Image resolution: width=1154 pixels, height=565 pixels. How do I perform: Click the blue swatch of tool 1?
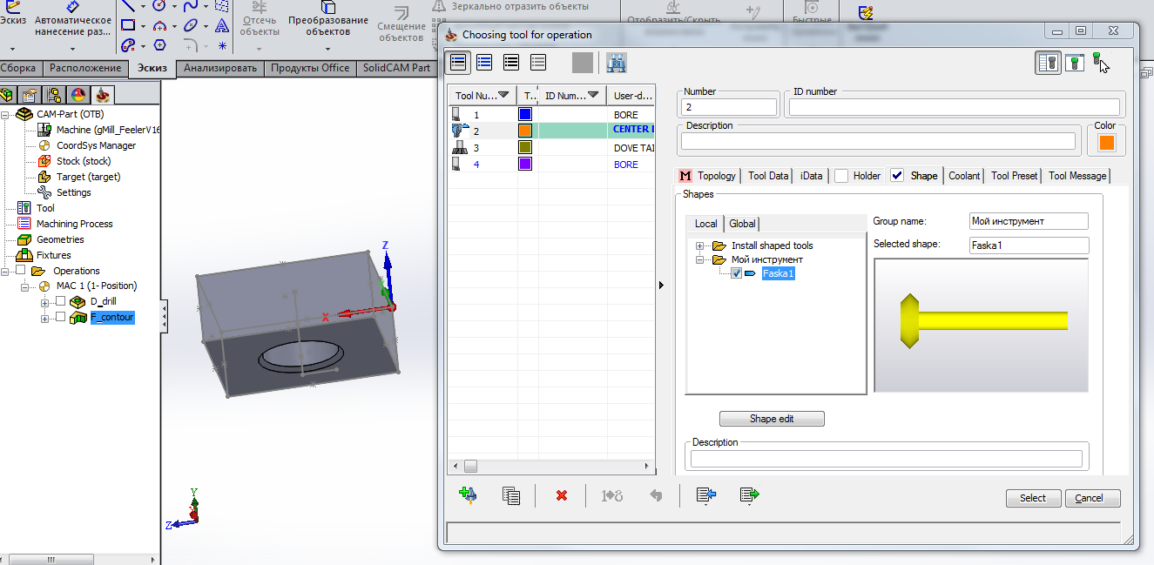pyautogui.click(x=525, y=114)
